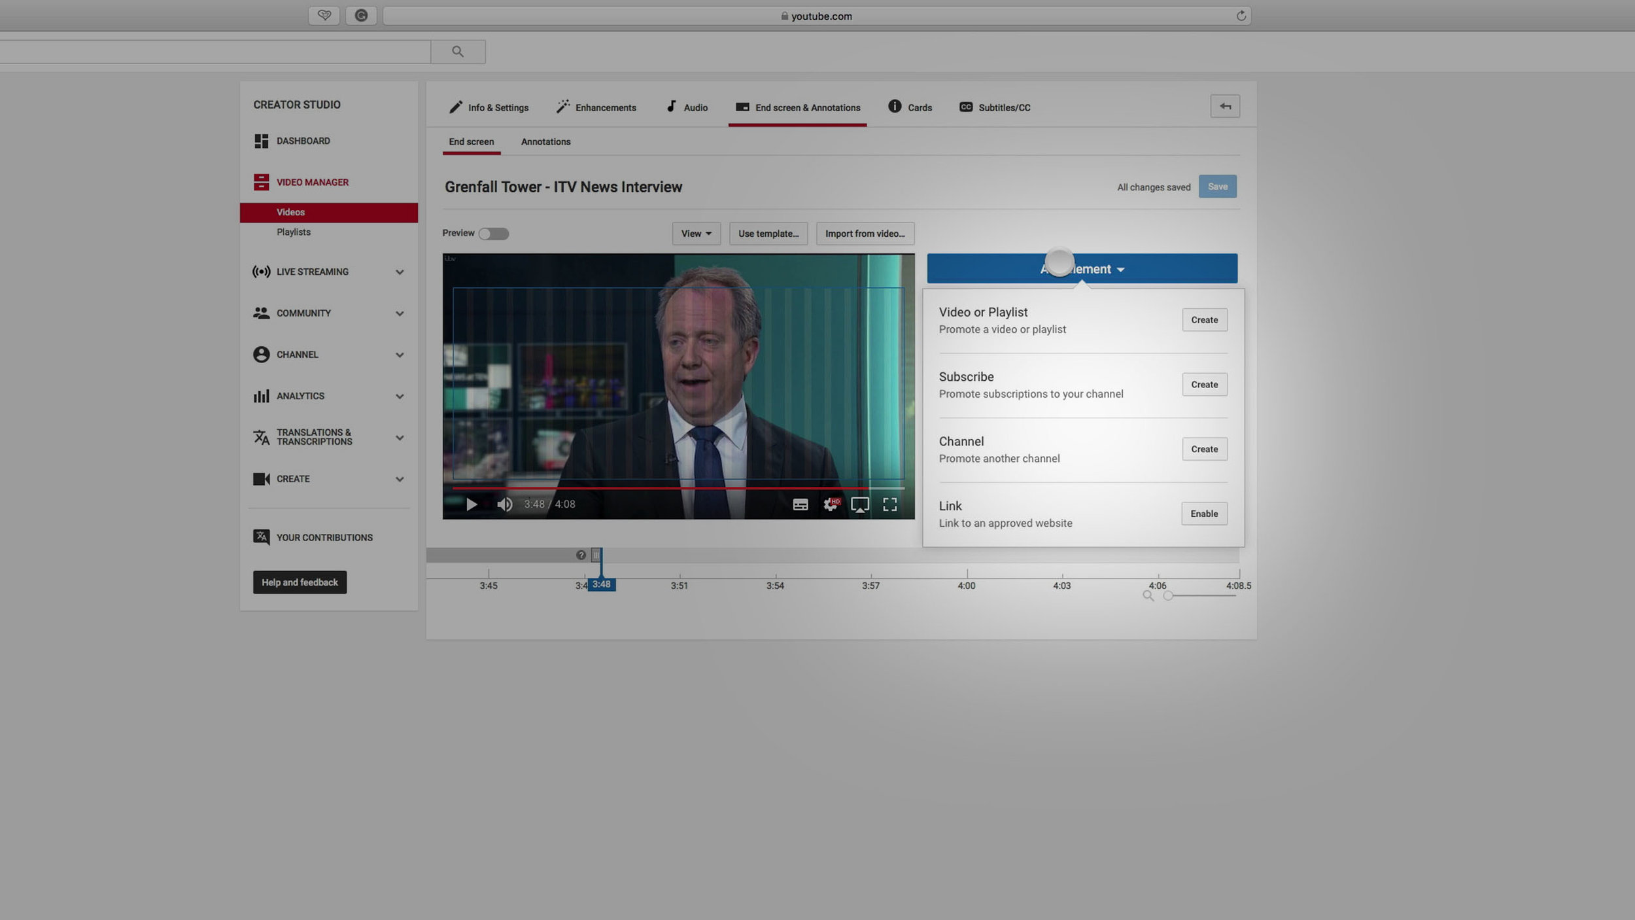Click the Channel account icon
Screen dimensions: 1635x920
pyautogui.click(x=261, y=354)
